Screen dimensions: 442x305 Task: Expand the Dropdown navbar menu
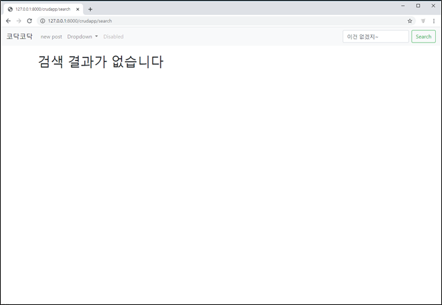tap(82, 36)
